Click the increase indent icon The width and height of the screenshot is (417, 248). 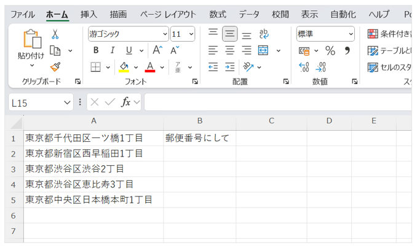click(229, 66)
